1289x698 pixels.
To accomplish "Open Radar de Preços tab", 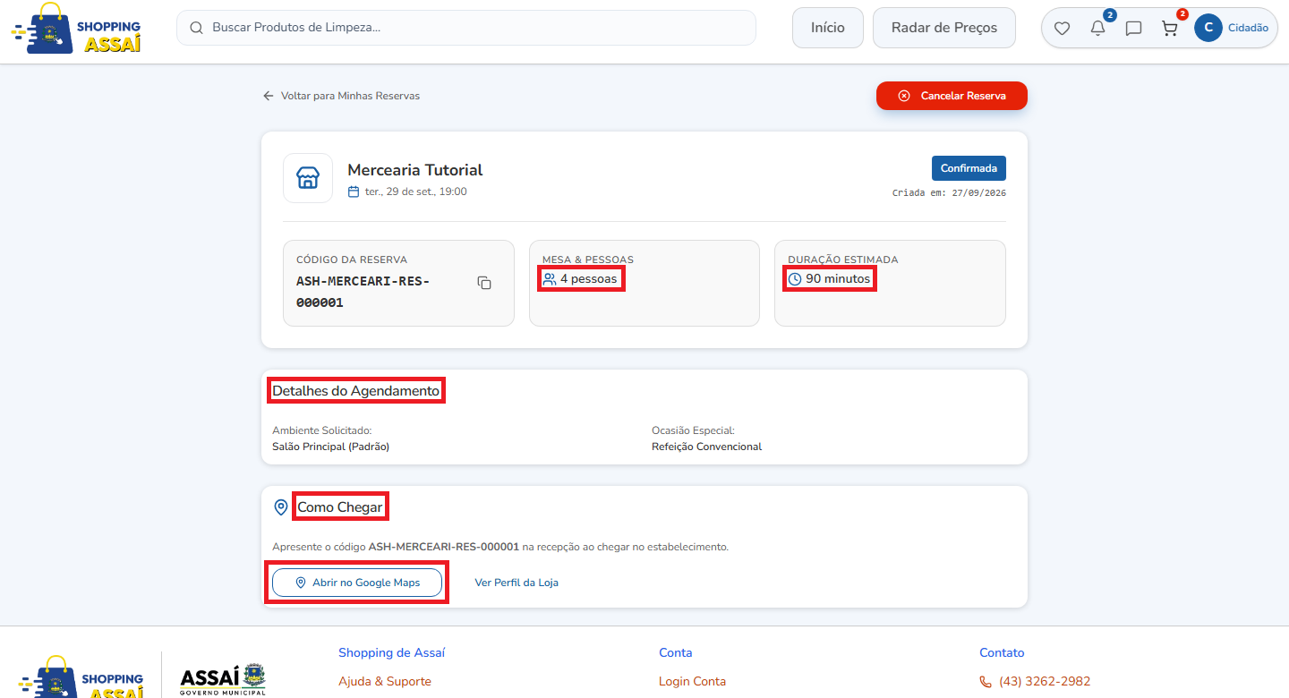I will (x=944, y=28).
